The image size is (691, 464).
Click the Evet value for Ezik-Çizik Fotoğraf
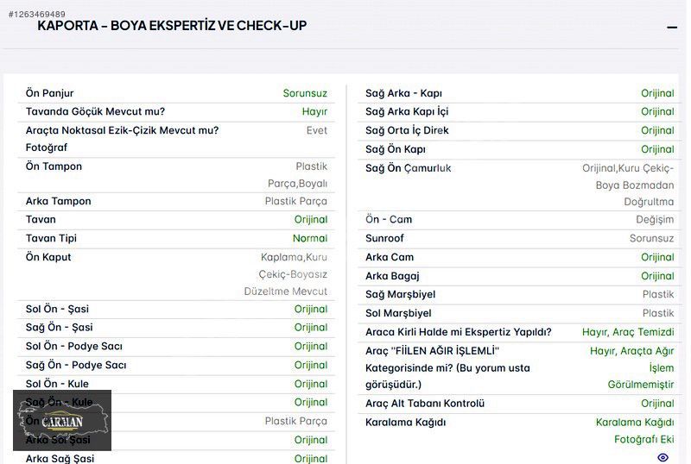(x=316, y=130)
